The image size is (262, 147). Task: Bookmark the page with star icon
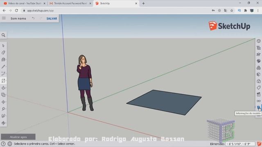[x=232, y=11]
